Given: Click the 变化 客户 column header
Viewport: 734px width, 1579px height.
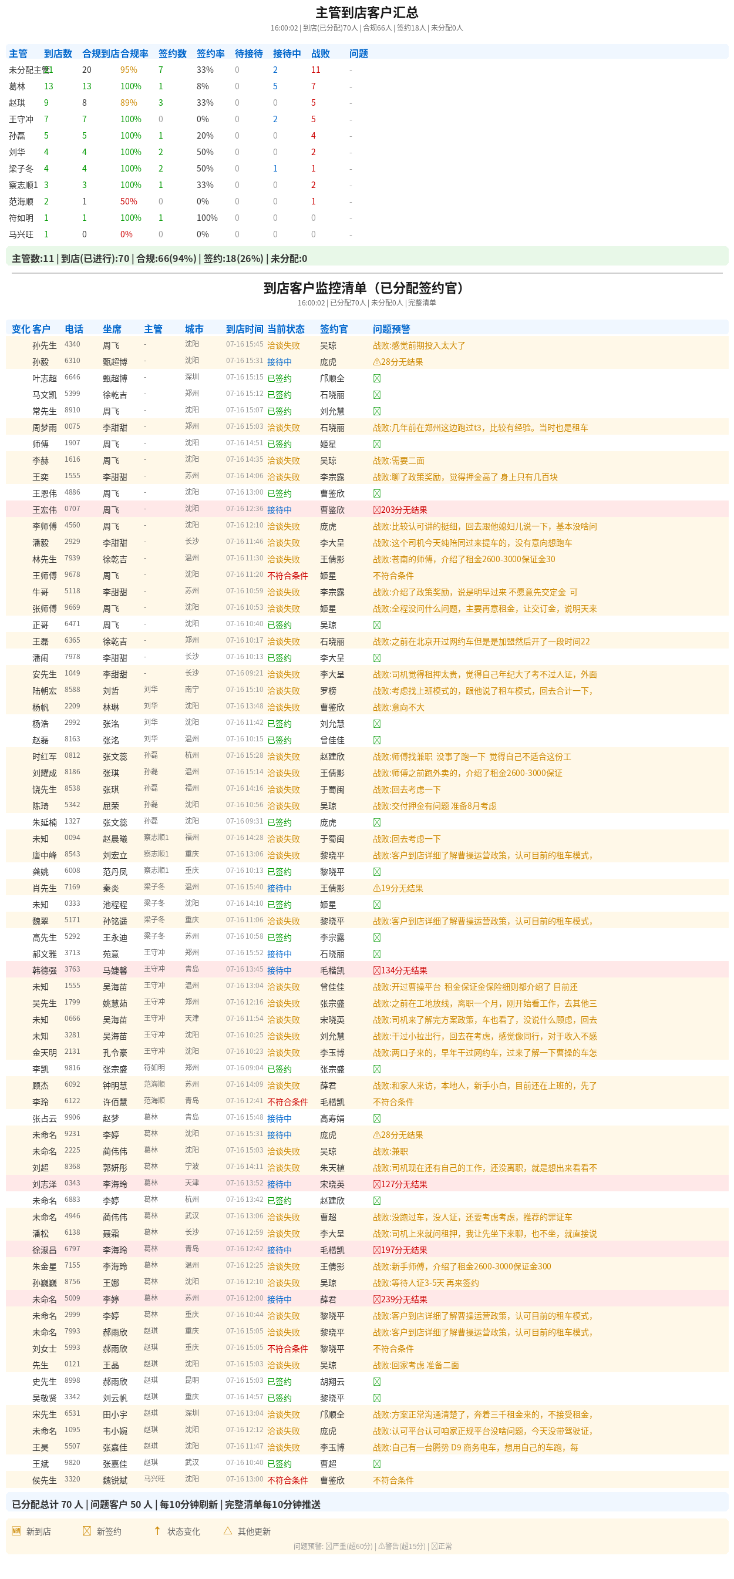Looking at the screenshot, I should pyautogui.click(x=31, y=329).
